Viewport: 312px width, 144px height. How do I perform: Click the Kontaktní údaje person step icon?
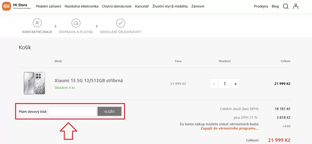(x=37, y=23)
